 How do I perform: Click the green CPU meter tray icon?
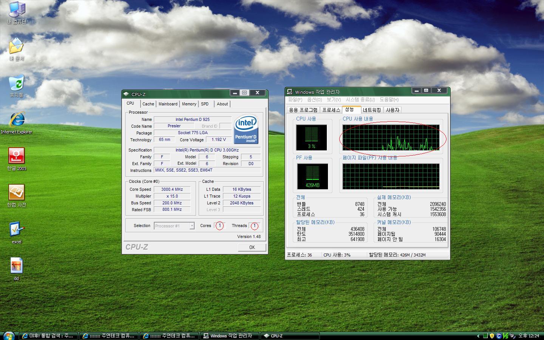pos(485,336)
